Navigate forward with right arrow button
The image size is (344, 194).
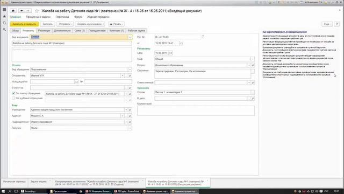(x=28, y=11)
